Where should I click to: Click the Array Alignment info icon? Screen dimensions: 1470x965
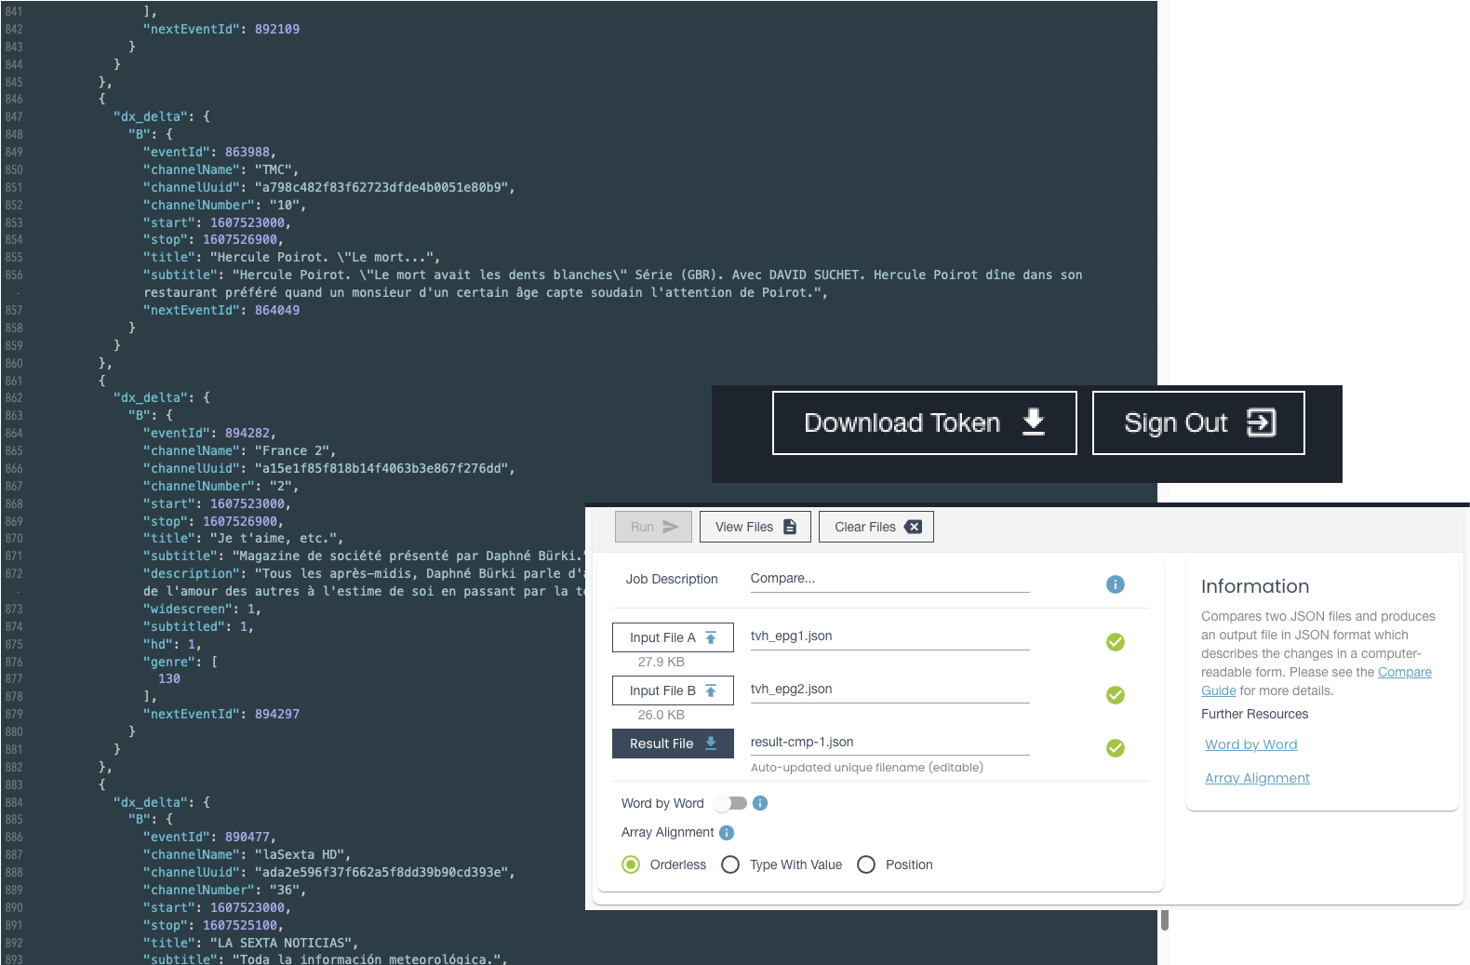[727, 833]
